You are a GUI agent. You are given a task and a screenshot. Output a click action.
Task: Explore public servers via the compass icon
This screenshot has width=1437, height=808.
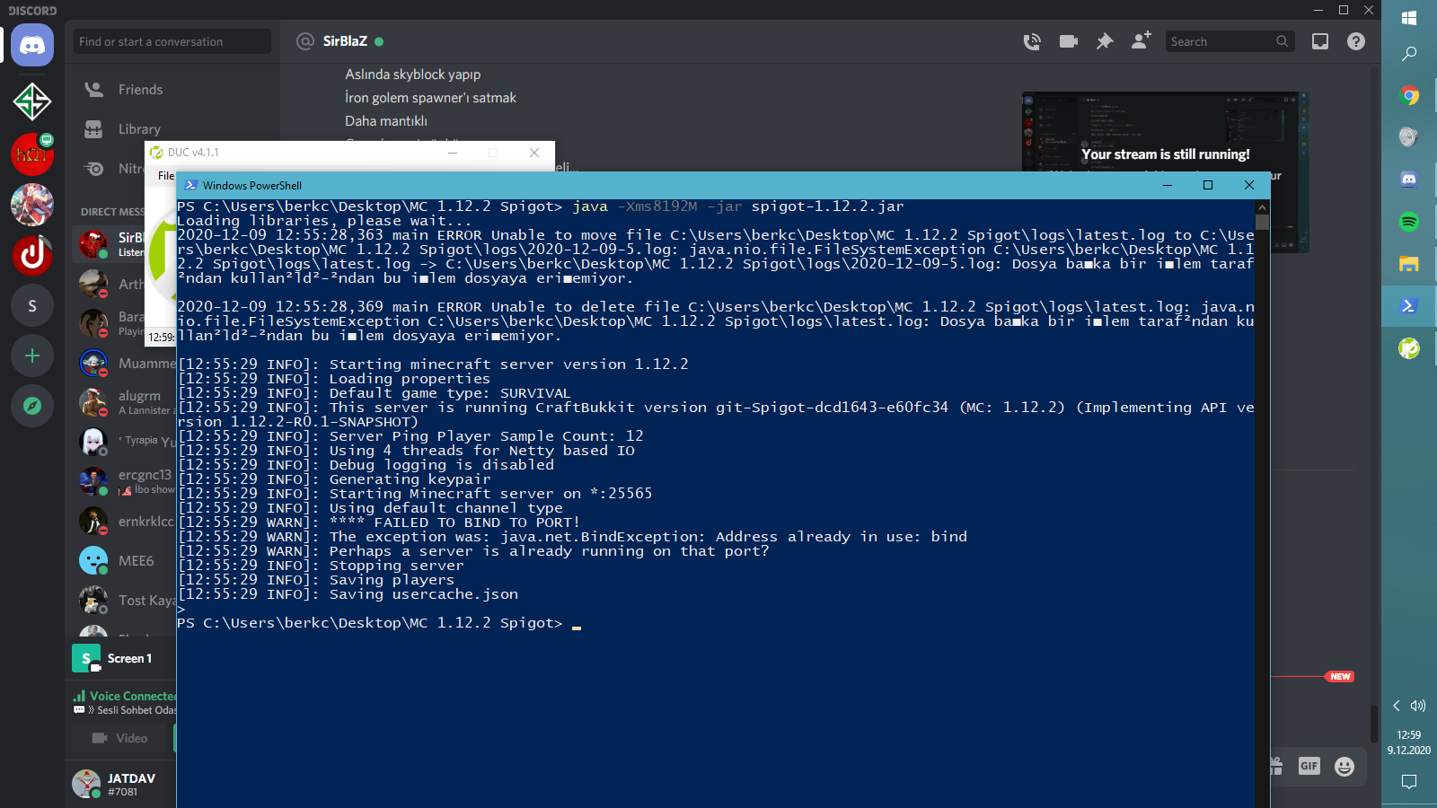(32, 406)
